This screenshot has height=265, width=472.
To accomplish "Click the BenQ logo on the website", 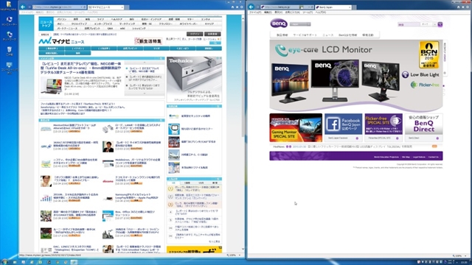I will tap(279, 24).
